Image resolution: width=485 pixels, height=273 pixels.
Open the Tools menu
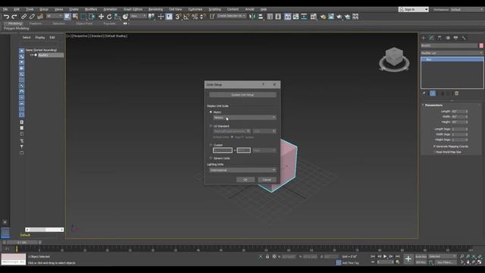30,9
